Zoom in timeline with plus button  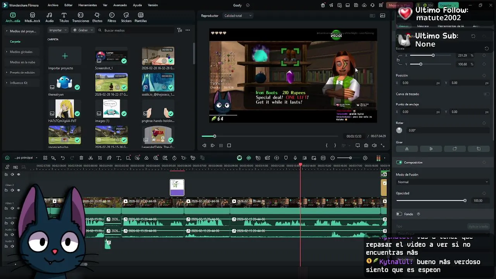pos(365,158)
